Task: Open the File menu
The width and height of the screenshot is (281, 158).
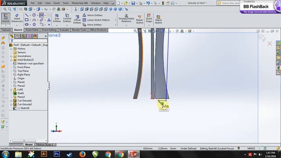Action: point(32,3)
